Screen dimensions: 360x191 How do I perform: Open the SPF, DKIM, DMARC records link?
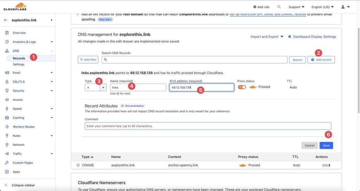pyautogui.click(x=268, y=14)
